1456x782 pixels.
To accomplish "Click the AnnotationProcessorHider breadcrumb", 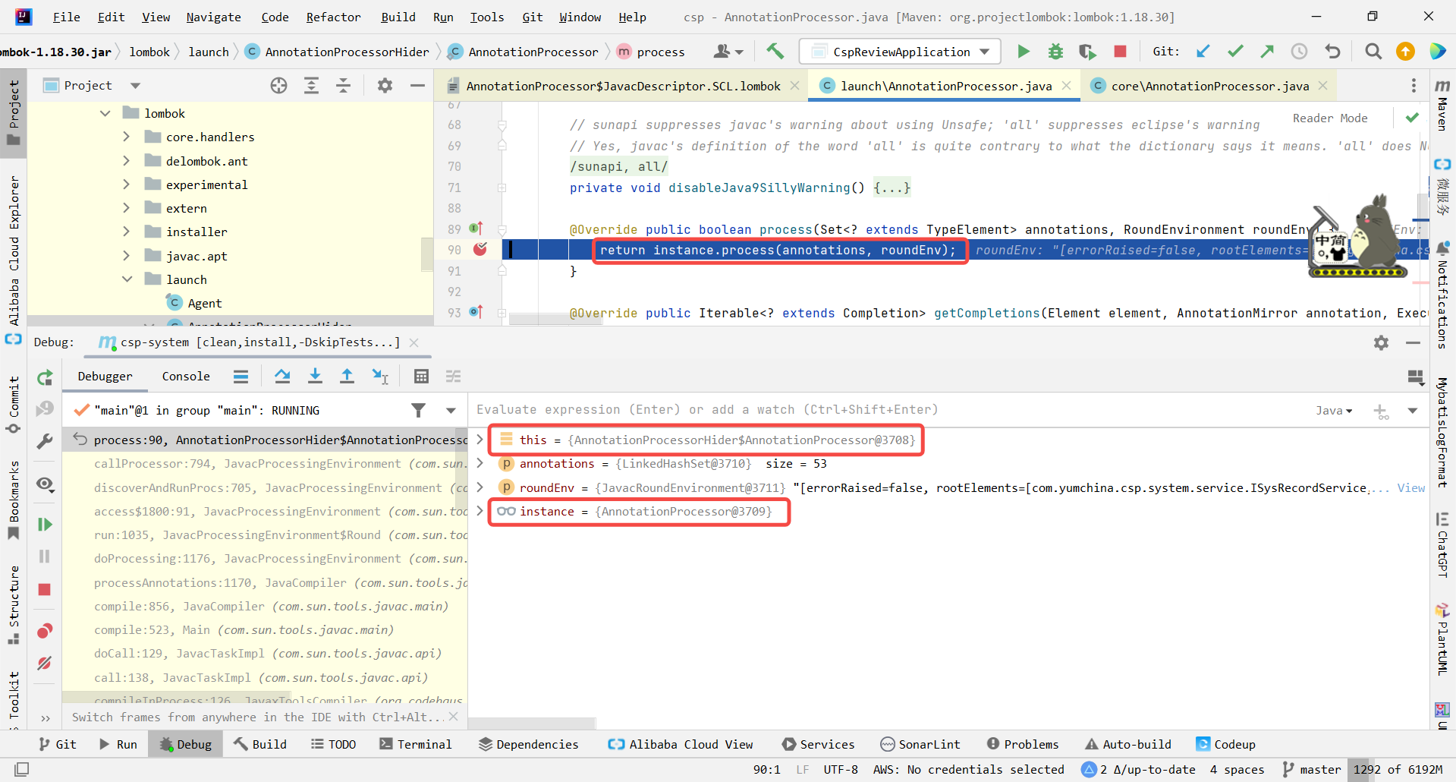I will pyautogui.click(x=346, y=52).
